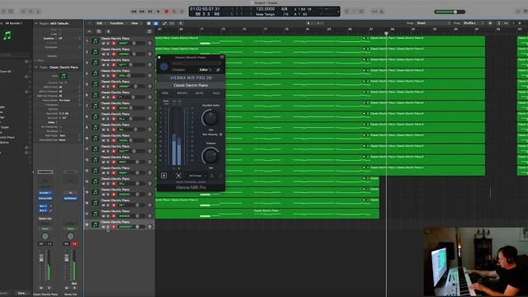Click the master volume slider in control bar
Viewport: 528px width, 297px height.
coord(450,12)
